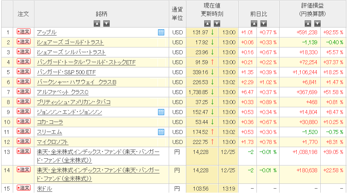Click 注文 button for iシェアーズ ゴールド・トラスト
The width and height of the screenshot is (347, 193).
[x=24, y=41]
